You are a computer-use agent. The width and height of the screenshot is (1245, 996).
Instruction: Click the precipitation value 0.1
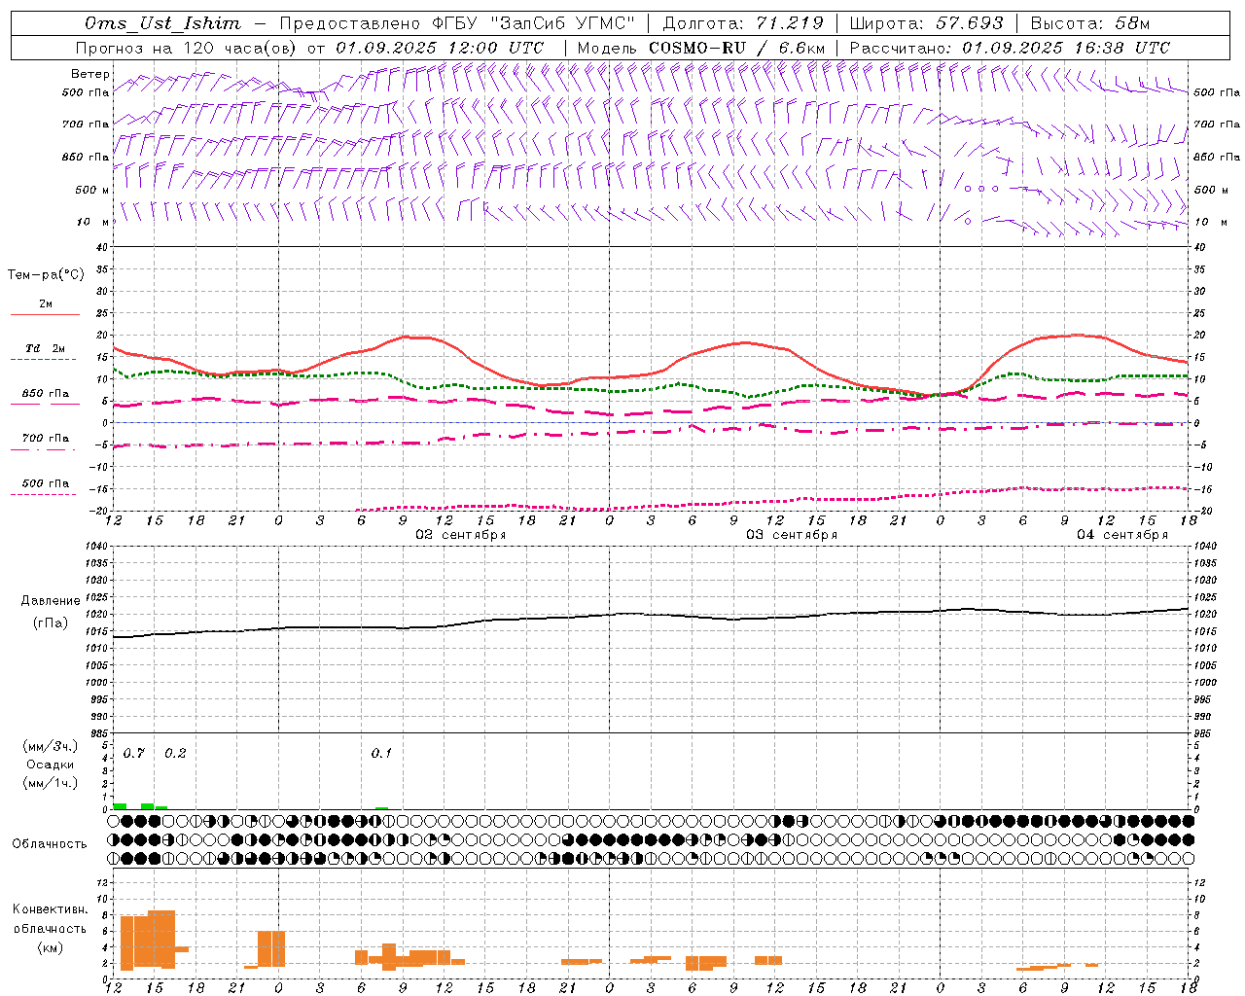click(381, 753)
